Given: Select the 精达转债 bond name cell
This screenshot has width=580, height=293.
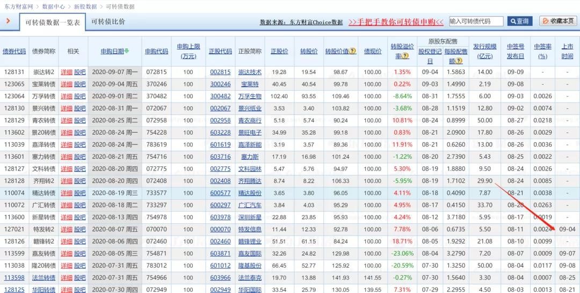Looking at the screenshot, I should tap(44, 193).
